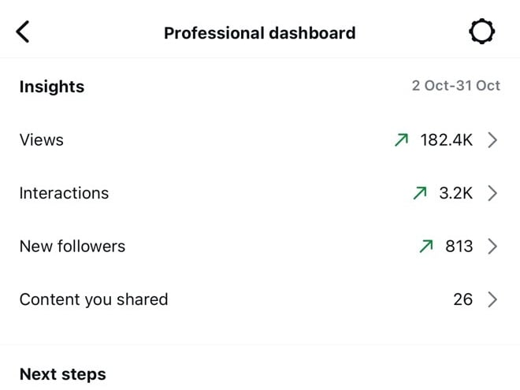
Task: Tap the 3.2K interactions count
Action: click(456, 193)
